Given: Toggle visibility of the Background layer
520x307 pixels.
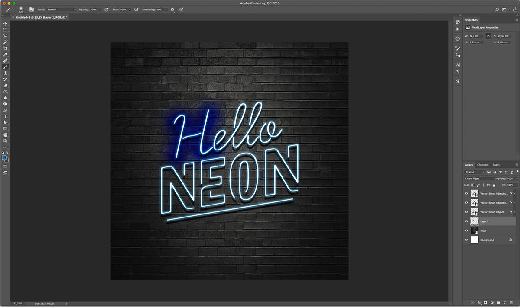Looking at the screenshot, I should coord(466,240).
